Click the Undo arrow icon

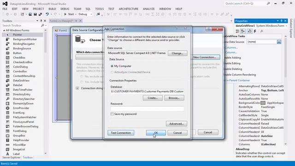pos(47,14)
